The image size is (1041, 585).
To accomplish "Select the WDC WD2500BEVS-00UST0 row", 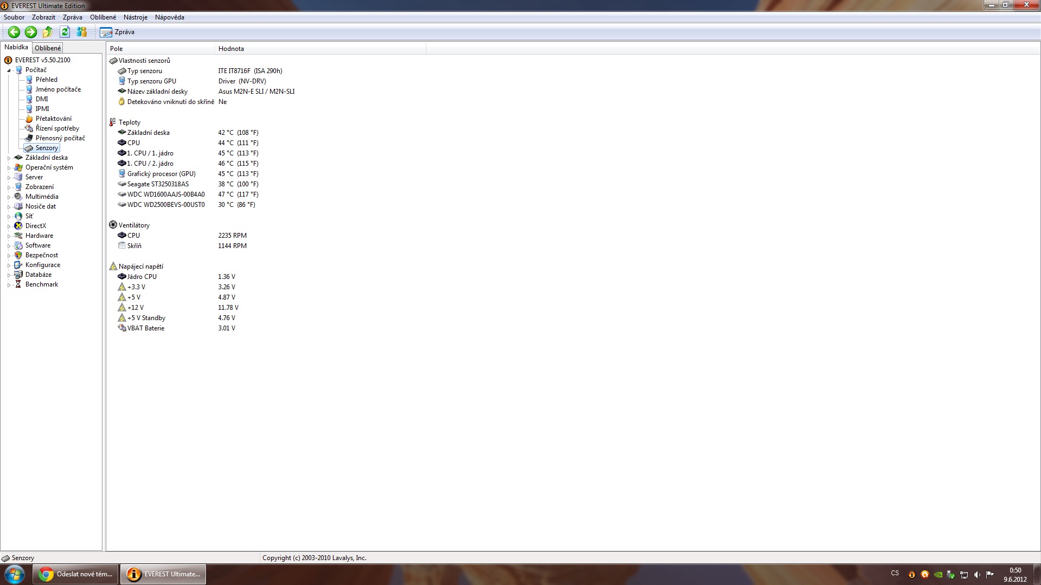I will [x=187, y=205].
